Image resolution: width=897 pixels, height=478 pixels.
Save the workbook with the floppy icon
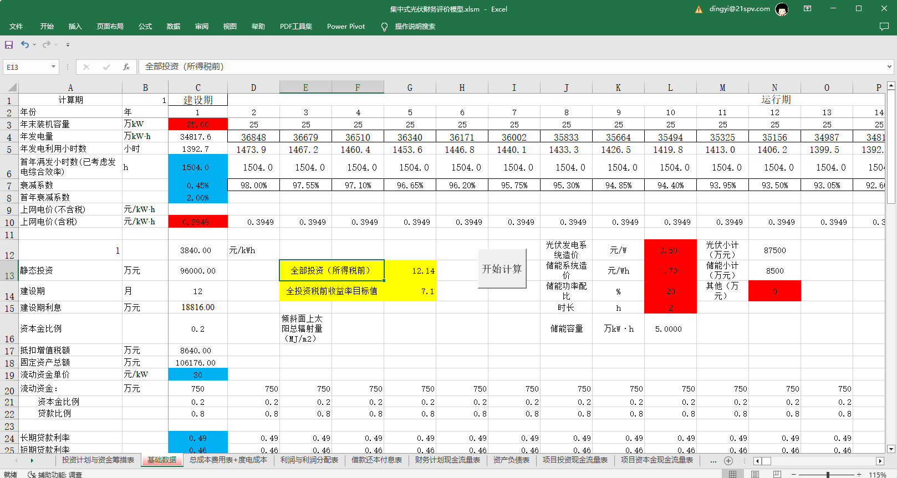click(x=9, y=44)
